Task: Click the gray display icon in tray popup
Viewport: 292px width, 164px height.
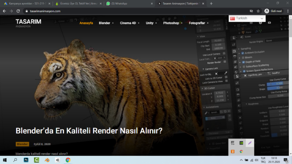Action: click(x=233, y=143)
